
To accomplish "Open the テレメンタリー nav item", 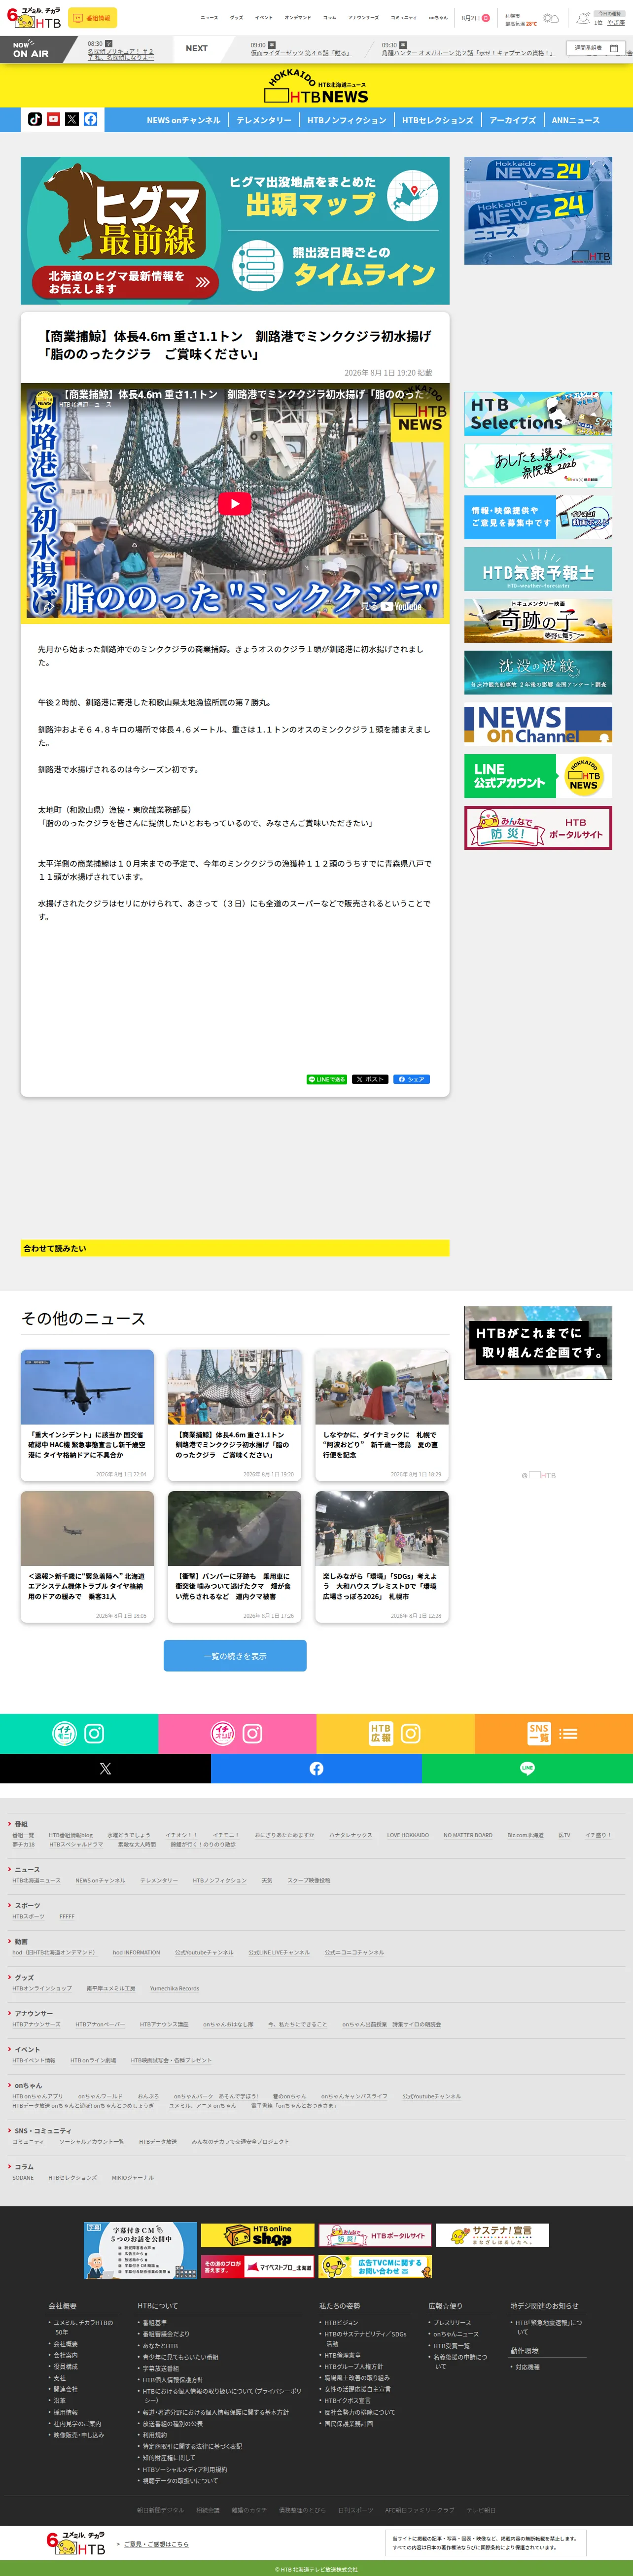I will click(264, 120).
